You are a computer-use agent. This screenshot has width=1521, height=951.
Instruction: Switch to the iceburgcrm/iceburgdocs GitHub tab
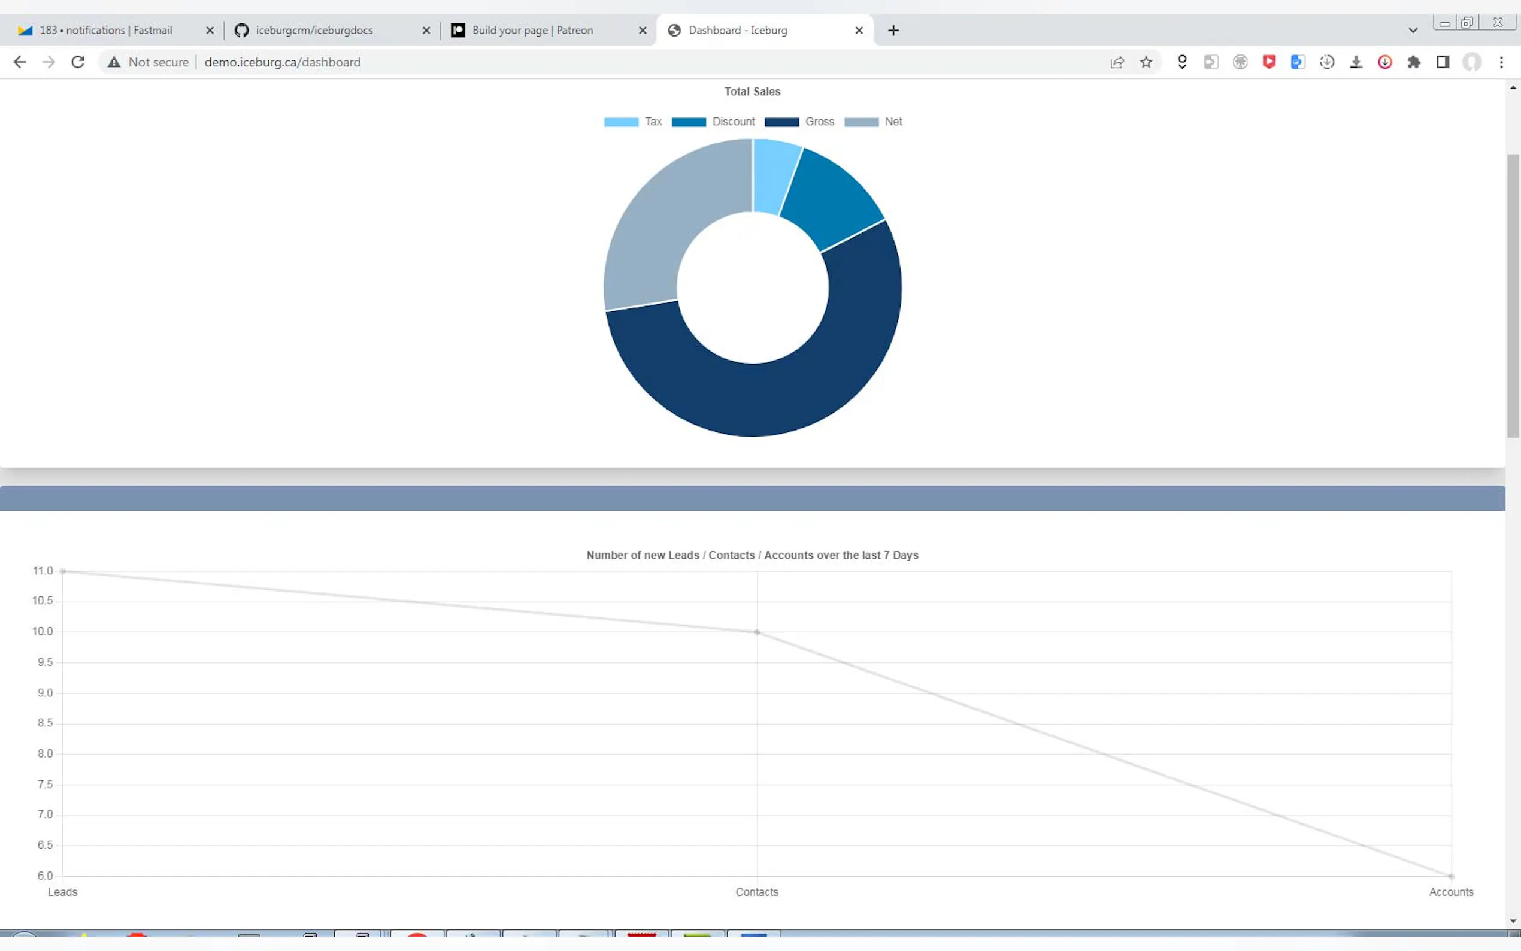coord(314,30)
